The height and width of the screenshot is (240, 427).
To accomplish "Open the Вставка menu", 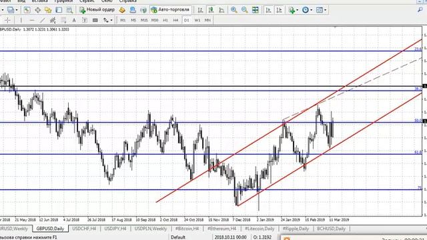I will pos(40,1).
